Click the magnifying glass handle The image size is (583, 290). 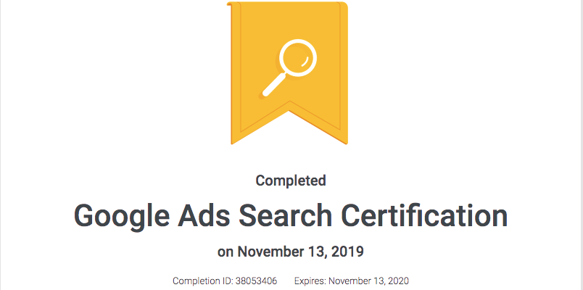pyautogui.click(x=274, y=84)
